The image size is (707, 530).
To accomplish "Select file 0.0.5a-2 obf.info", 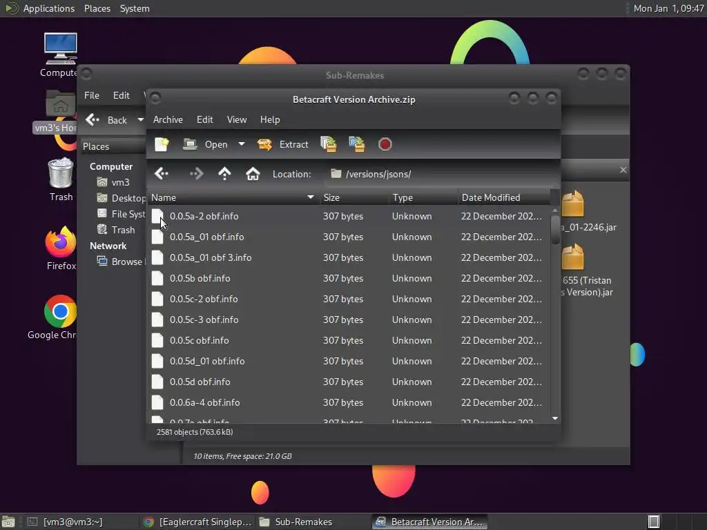I will tap(349, 216).
